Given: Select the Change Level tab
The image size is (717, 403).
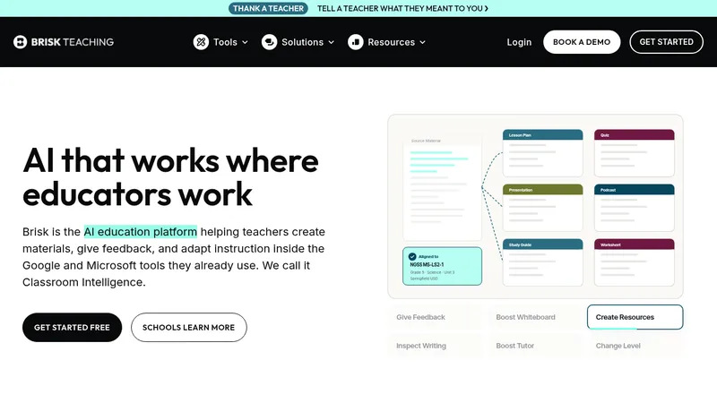Looking at the screenshot, I should click(x=635, y=346).
